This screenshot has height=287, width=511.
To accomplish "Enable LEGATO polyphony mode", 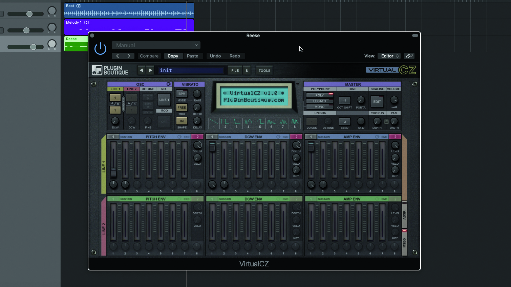I will click(320, 101).
